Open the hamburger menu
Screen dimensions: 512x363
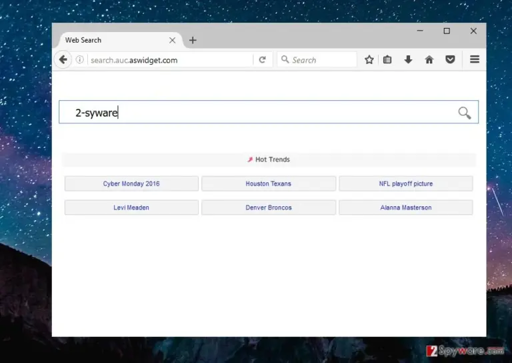(x=475, y=59)
